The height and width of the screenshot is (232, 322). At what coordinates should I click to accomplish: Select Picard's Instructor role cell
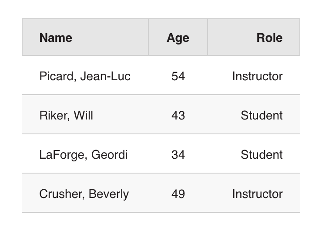257,76
